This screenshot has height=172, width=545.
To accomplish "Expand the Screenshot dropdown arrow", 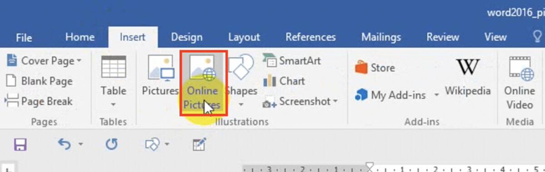I will (x=335, y=101).
